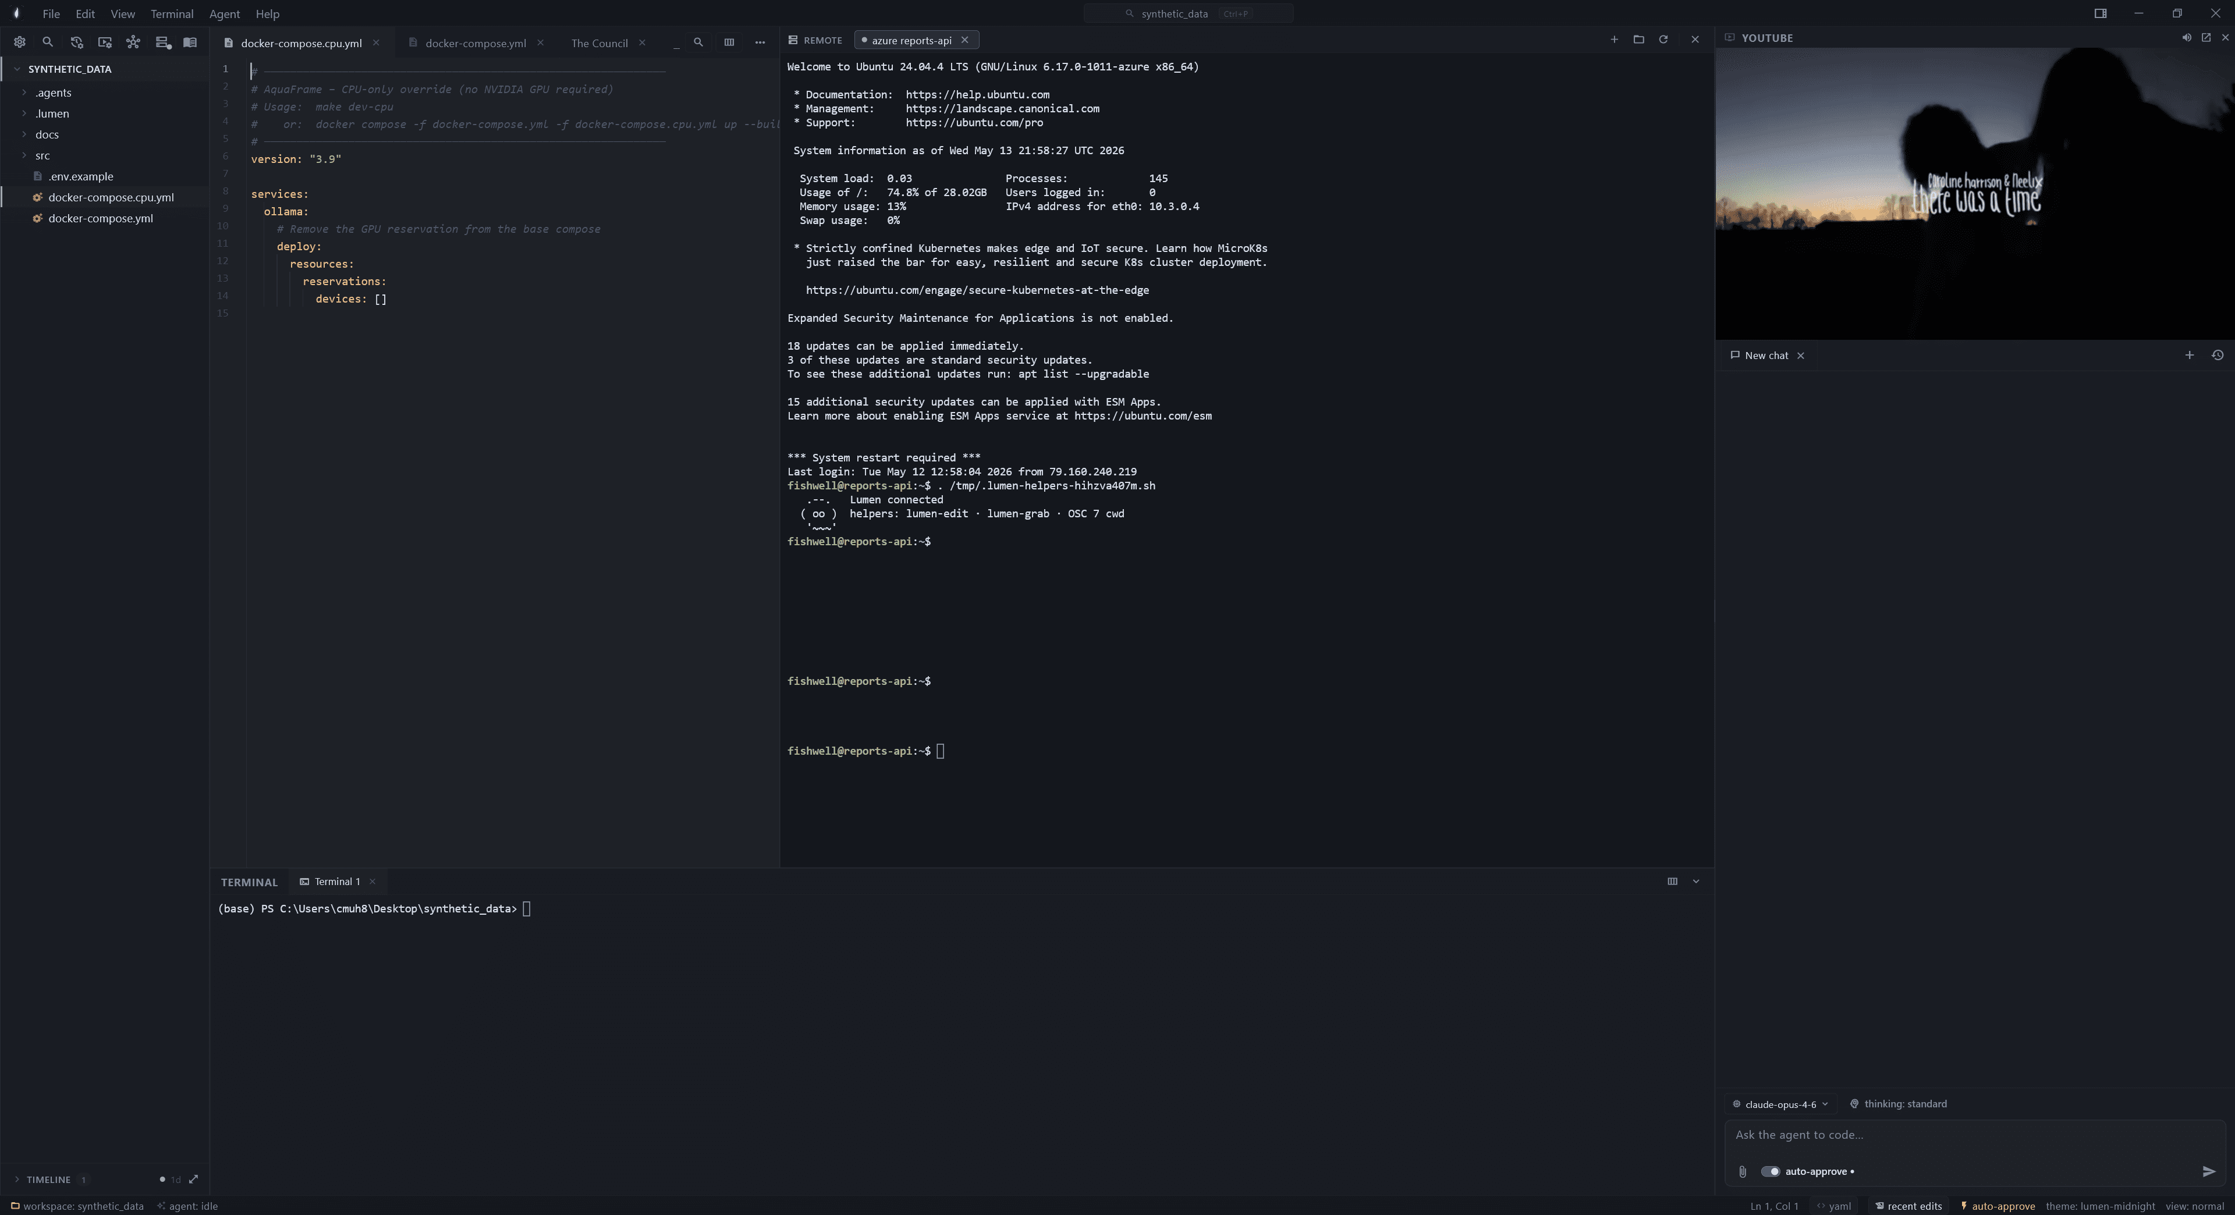Collapse the SYNTHETIC_DATA root tree
The height and width of the screenshot is (1215, 2235).
click(x=104, y=69)
